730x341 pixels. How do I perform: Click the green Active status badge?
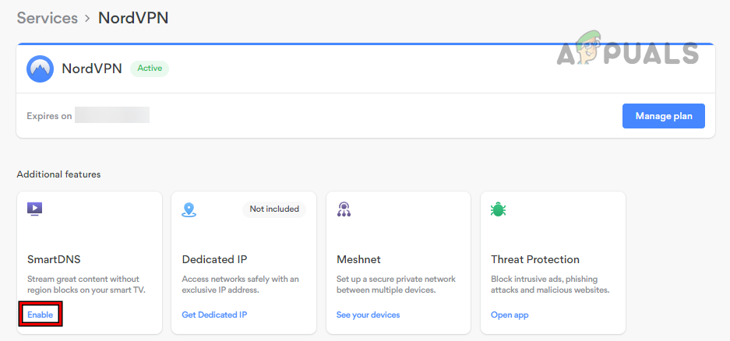150,69
